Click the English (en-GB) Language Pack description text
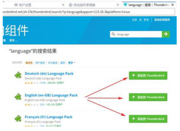This screenshot has width=180, height=131. pyautogui.click(x=45, y=100)
